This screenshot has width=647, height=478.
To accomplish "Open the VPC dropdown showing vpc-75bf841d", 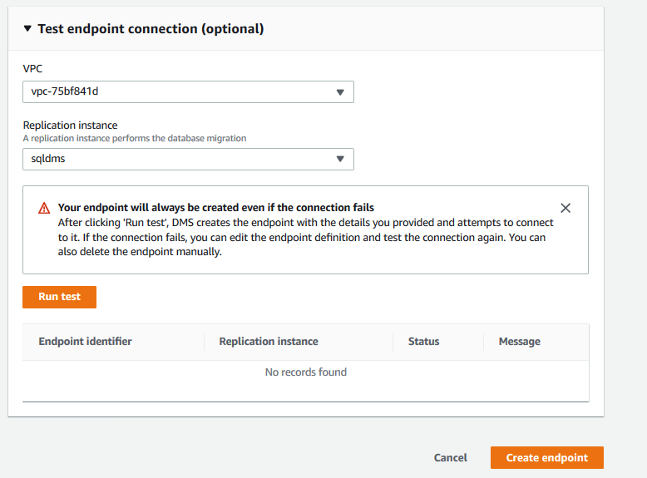I will tap(188, 91).
